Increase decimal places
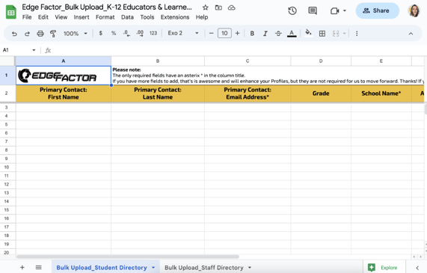This screenshot has height=273, width=427. pos(140,33)
